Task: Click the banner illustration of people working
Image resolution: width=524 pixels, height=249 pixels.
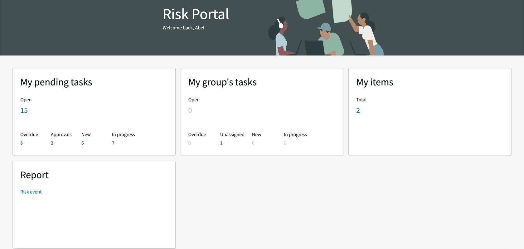Action: click(x=326, y=28)
